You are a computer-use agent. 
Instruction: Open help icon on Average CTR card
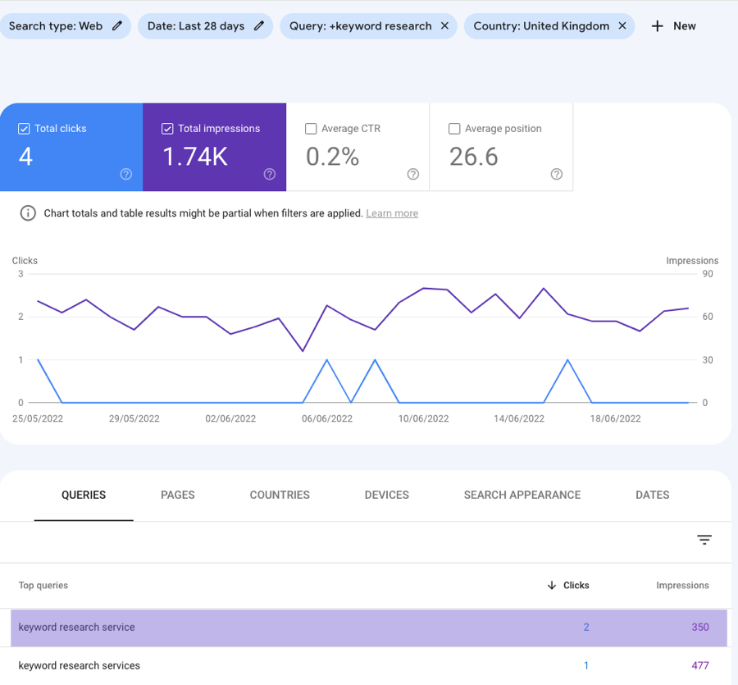coord(413,174)
